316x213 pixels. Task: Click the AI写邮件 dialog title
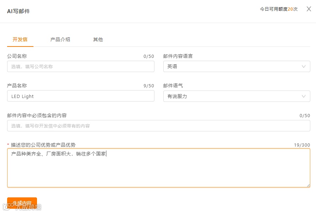(x=19, y=11)
